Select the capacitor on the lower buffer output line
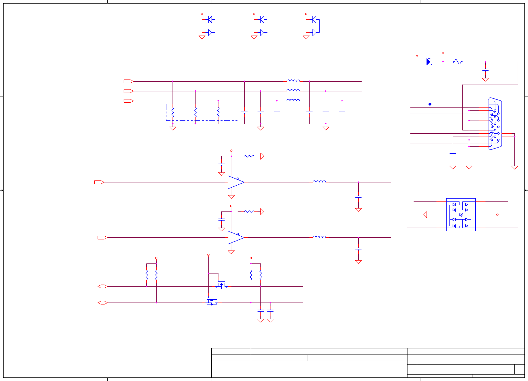528x381 pixels. [x=358, y=249]
